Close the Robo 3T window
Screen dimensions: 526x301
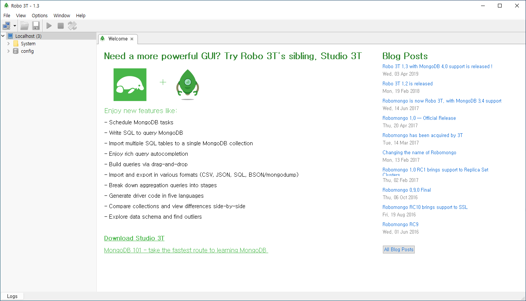point(517,6)
